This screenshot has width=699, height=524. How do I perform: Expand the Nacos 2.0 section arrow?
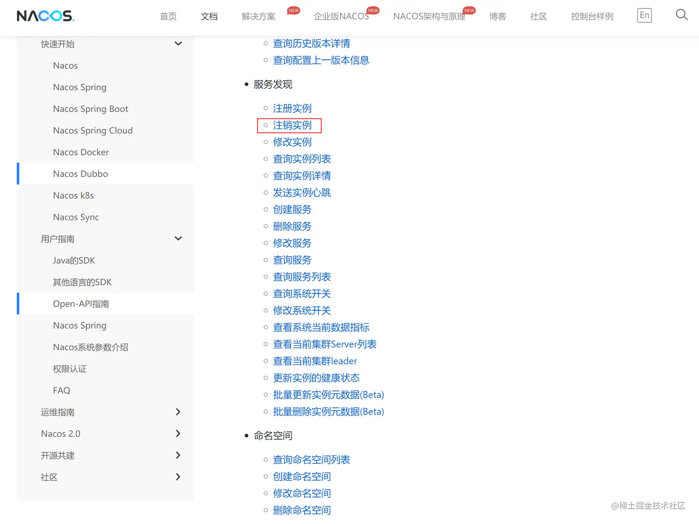click(x=178, y=433)
